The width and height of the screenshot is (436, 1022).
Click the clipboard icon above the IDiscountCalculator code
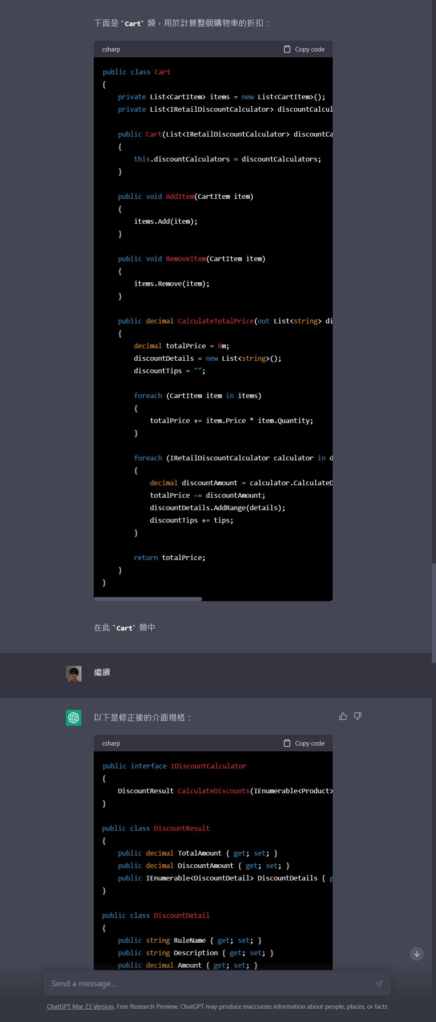(287, 743)
